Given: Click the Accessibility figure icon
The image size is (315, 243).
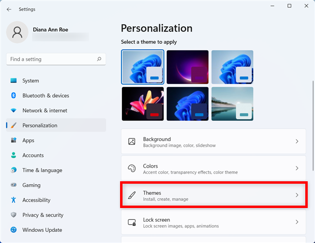Looking at the screenshot, I should point(14,200).
